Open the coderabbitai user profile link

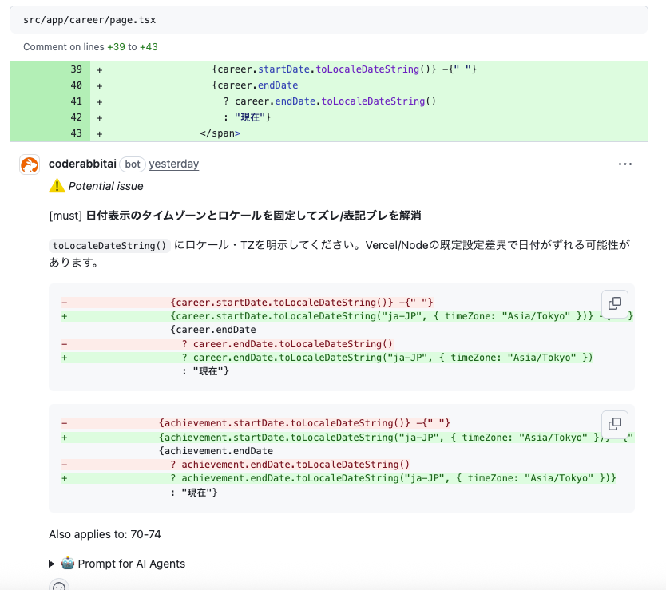point(82,164)
